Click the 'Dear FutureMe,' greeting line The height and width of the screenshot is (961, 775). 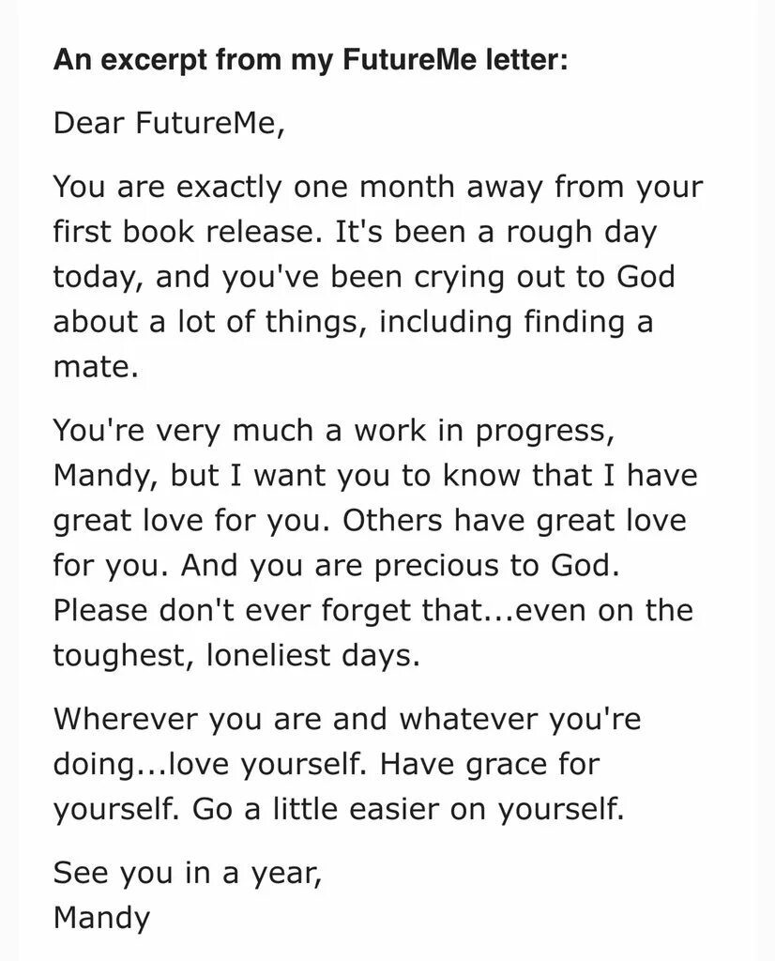point(169,123)
